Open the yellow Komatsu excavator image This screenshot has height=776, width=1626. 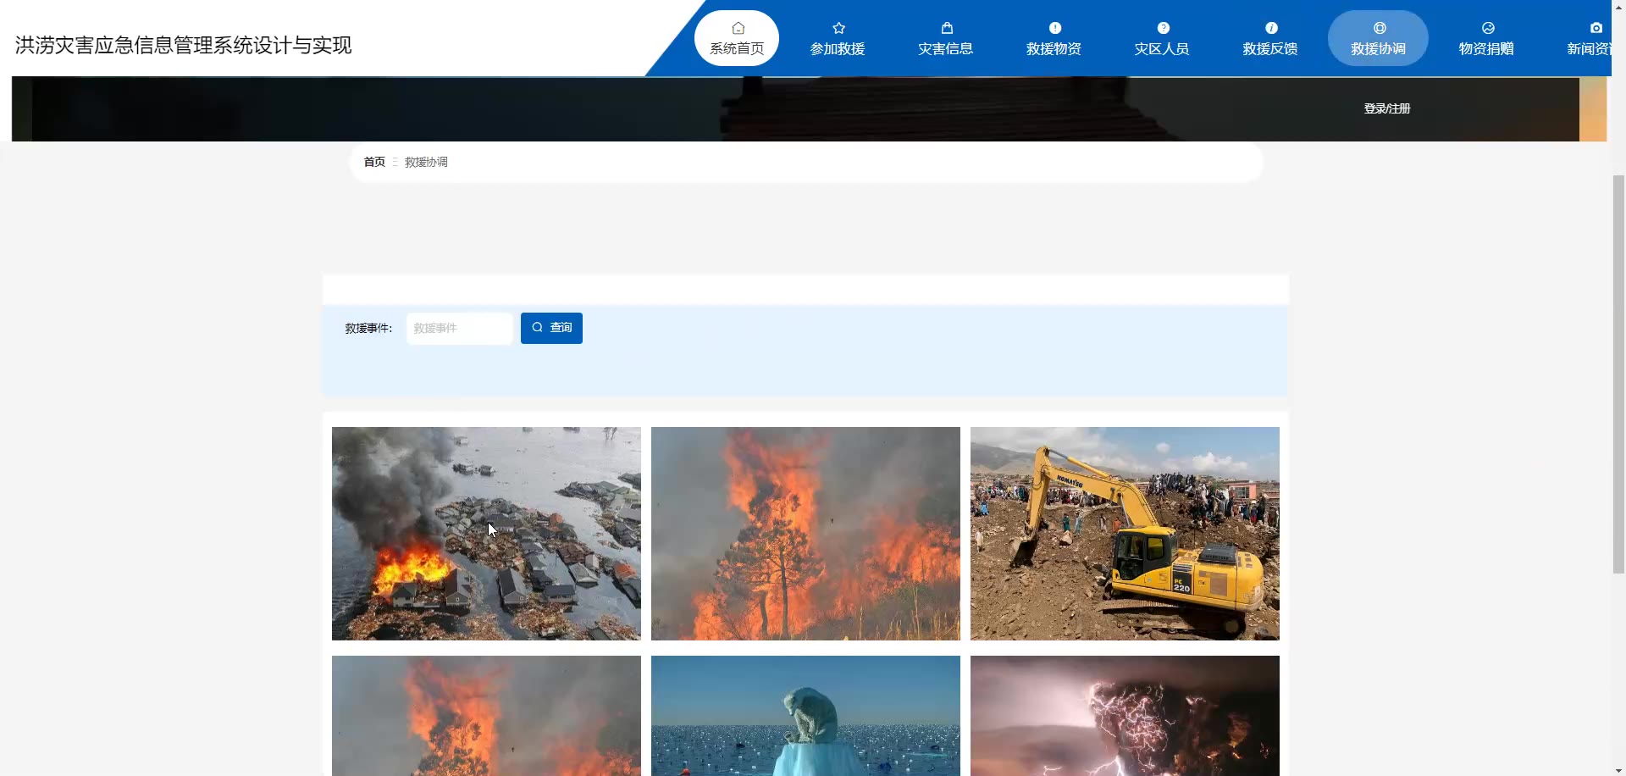point(1125,533)
